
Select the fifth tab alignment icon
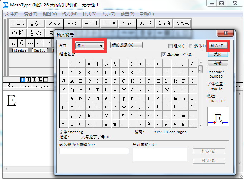[x=45, y=80]
